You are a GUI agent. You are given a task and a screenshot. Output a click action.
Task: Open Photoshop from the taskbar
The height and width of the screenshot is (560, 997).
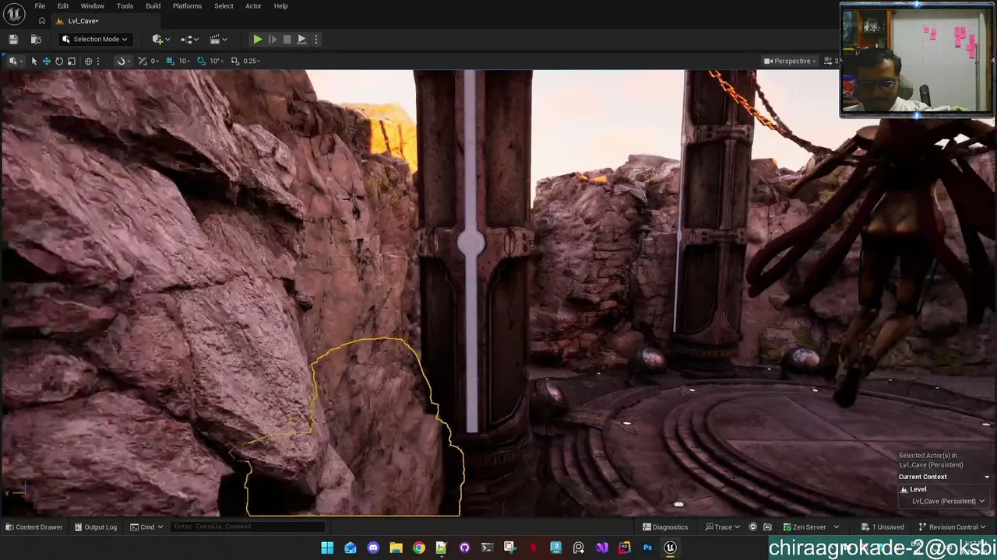(647, 548)
